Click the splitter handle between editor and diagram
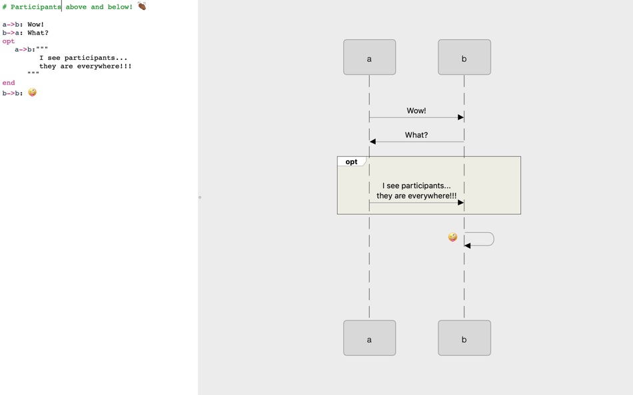 click(199, 197)
